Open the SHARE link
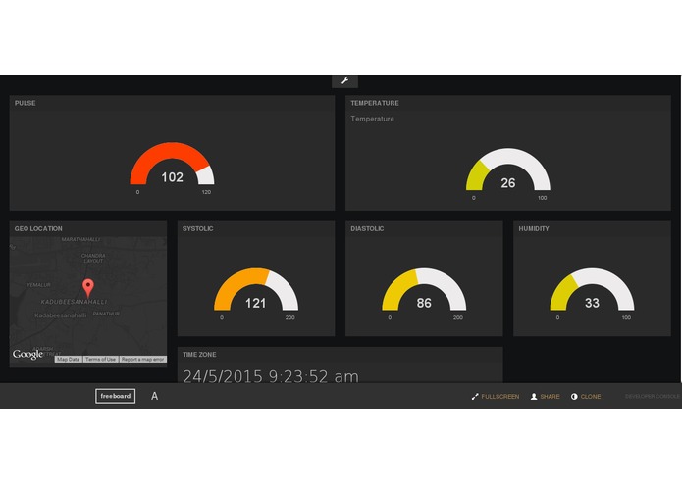682x484 pixels. 550,397
